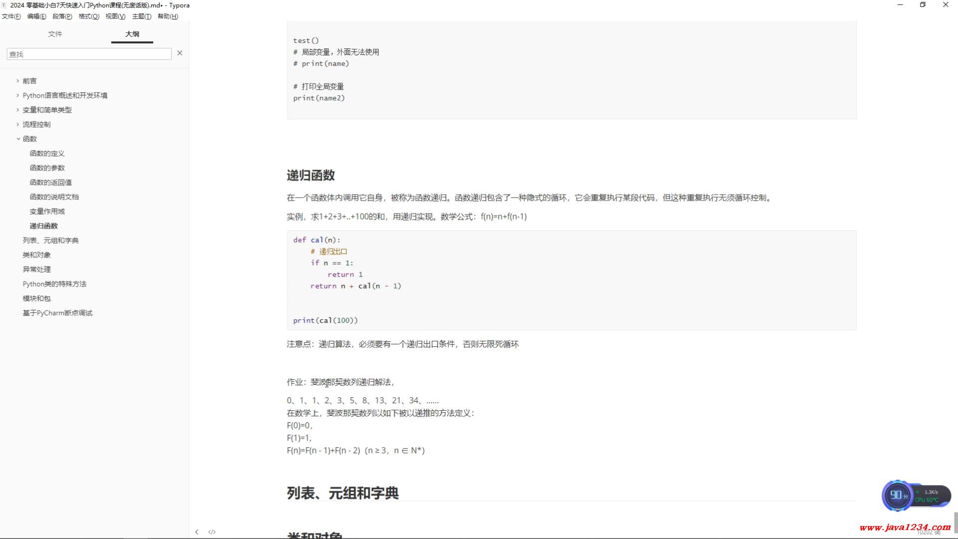Restore down the Typora window
958x539 pixels.
point(923,5)
